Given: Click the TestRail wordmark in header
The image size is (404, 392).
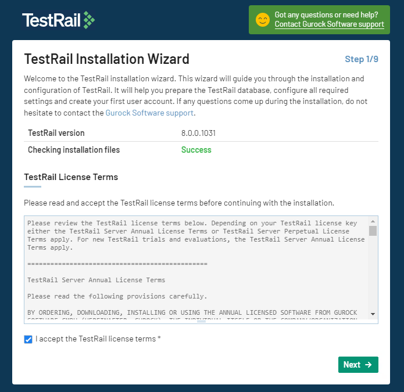Looking at the screenshot, I should (51, 20).
